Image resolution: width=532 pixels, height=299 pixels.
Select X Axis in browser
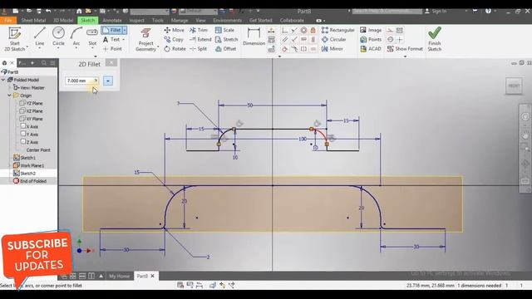pyautogui.click(x=30, y=126)
